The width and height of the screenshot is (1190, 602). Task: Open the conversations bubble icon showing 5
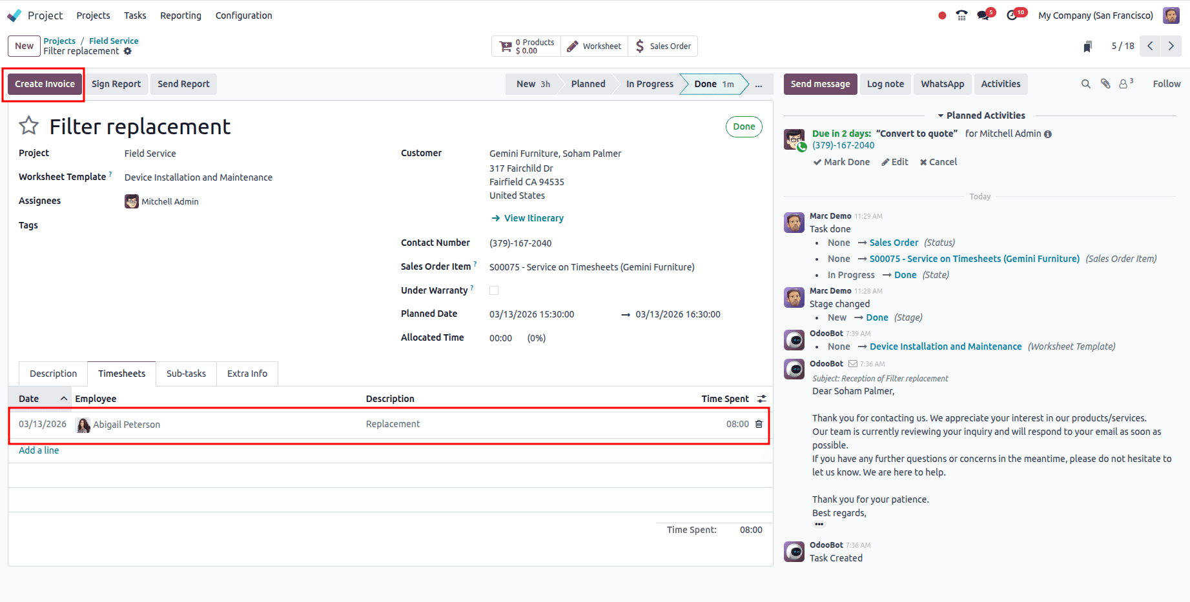(x=983, y=14)
